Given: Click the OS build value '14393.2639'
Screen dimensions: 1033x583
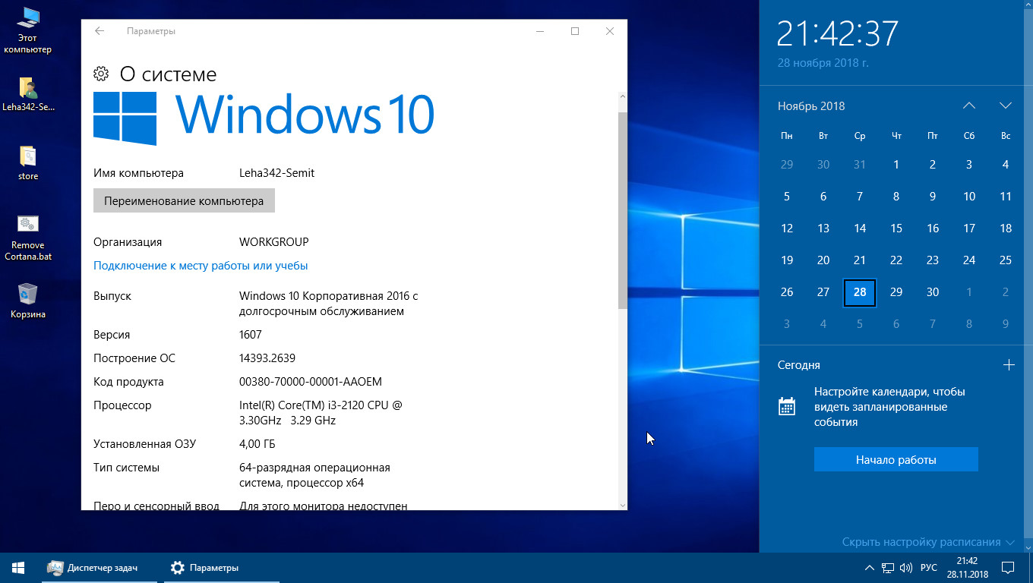Looking at the screenshot, I should tap(267, 358).
